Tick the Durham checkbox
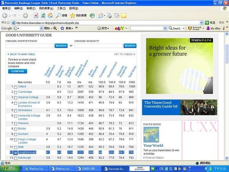This screenshot has height=172, width=229. click(16, 135)
